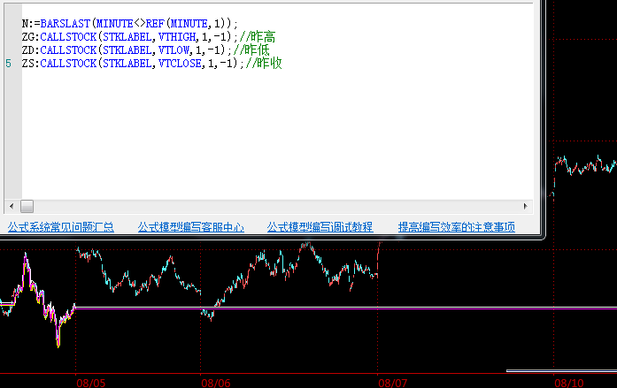617x388 pixels.
Task: Open 提高编写效率的注意事项 link
Action: (457, 227)
